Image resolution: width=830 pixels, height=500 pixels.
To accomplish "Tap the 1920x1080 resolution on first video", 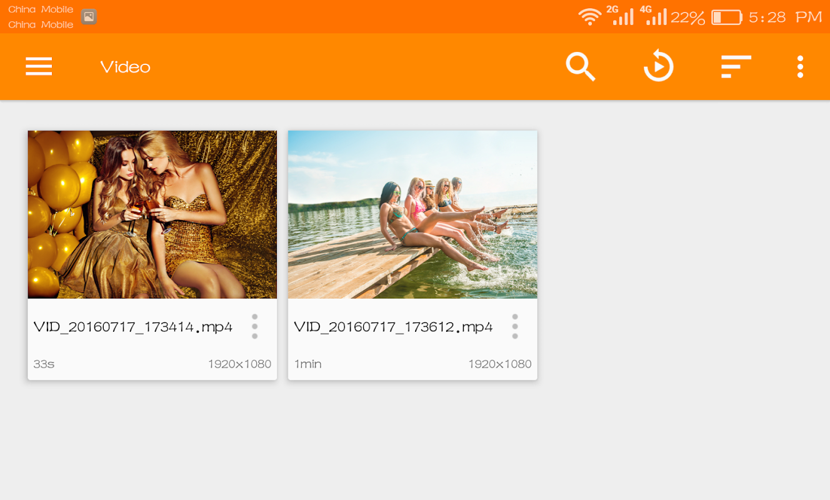I will (239, 364).
